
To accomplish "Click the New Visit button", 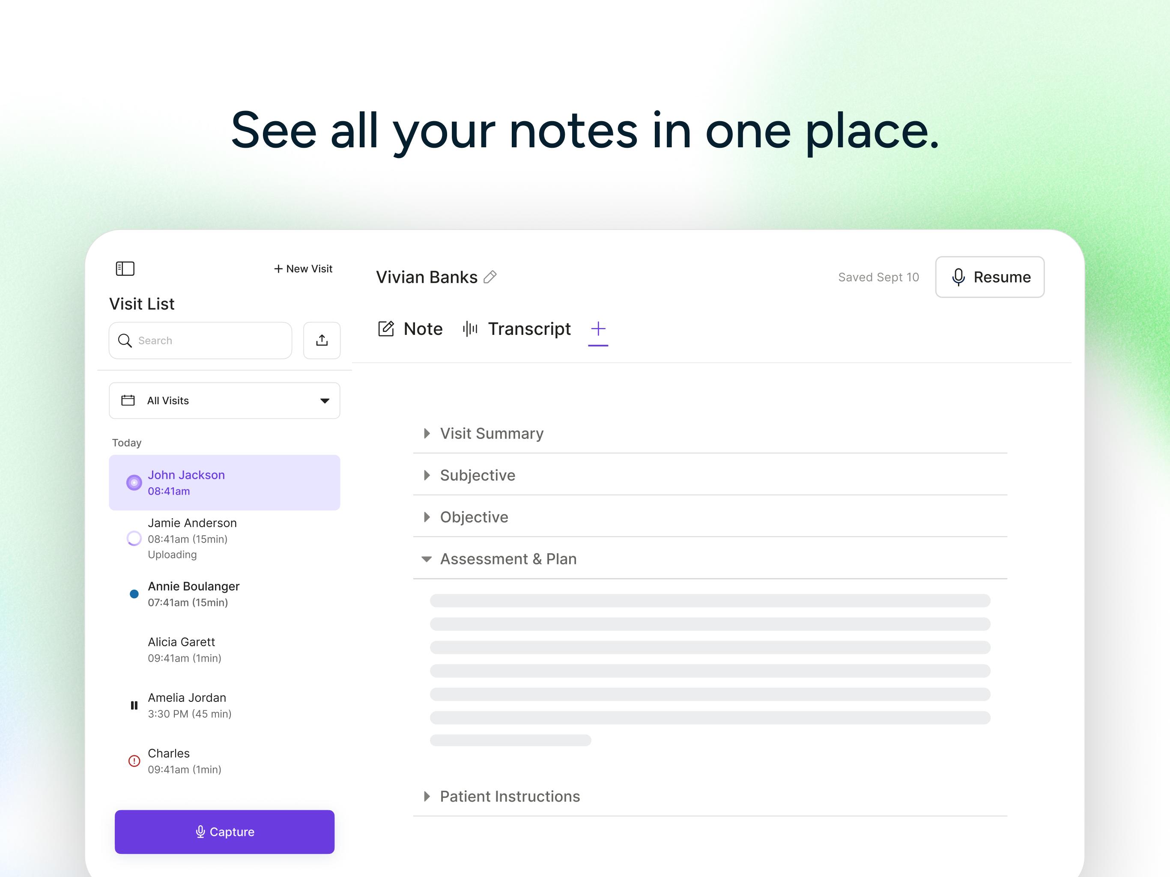I will [x=302, y=268].
